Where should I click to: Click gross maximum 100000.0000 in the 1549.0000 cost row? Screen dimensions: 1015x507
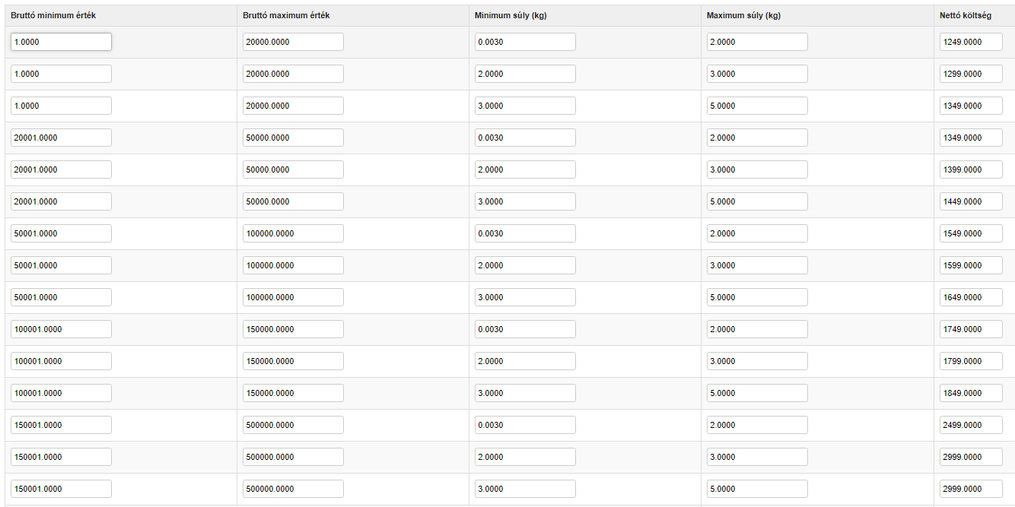pyautogui.click(x=293, y=233)
